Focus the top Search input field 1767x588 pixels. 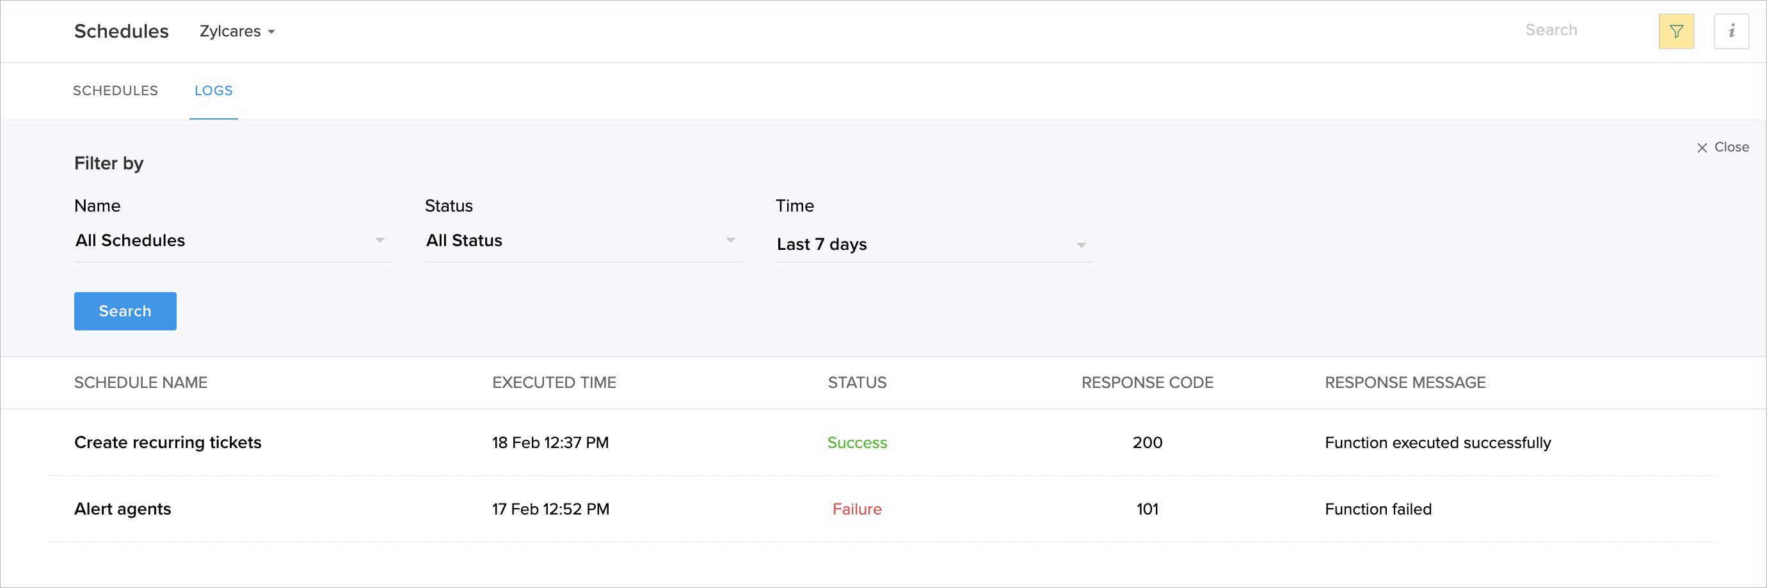(1578, 30)
